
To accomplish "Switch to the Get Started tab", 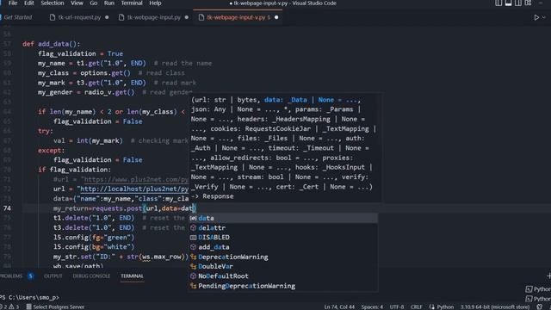I will (17, 17).
